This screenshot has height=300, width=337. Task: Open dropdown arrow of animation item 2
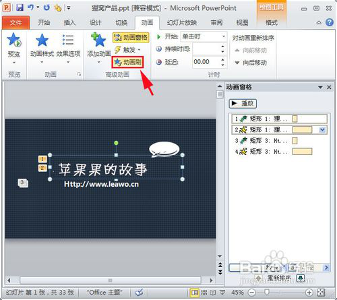[322, 129]
